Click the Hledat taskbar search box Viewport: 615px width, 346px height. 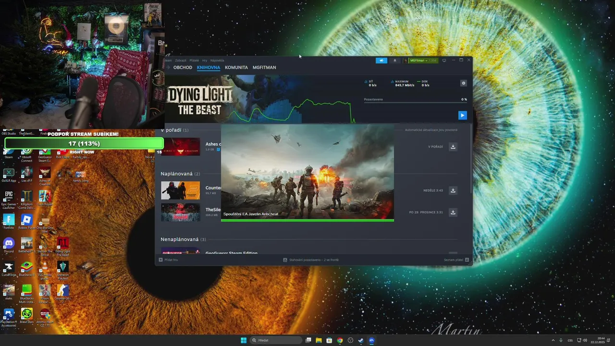(276, 340)
